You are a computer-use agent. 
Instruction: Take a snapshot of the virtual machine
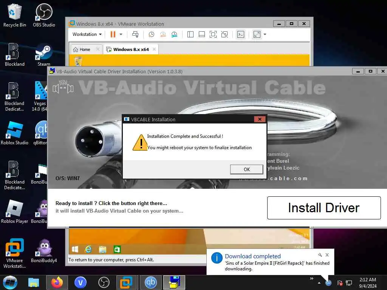151,34
